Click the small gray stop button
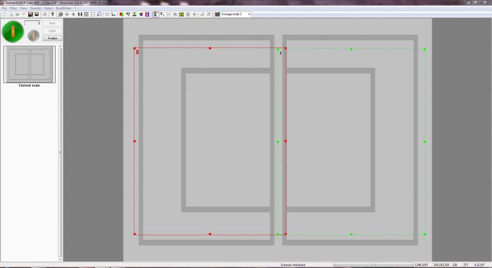The height and width of the screenshot is (268, 492). 33,35
